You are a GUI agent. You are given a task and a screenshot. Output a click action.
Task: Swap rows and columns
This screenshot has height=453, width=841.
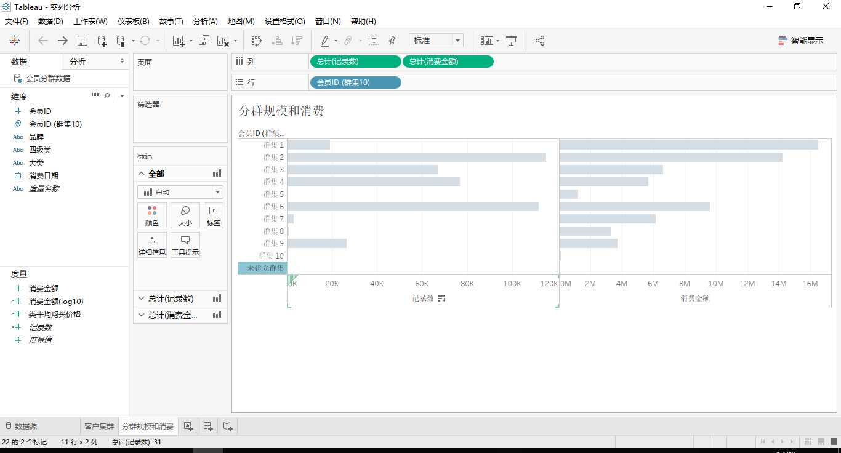point(257,41)
